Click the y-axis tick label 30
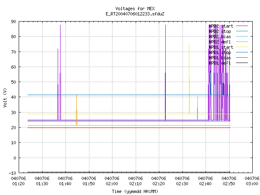 (x=13, y=113)
